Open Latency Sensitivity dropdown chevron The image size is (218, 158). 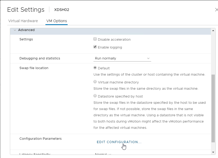coord(110,154)
